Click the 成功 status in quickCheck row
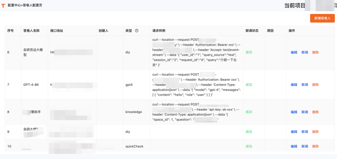 [x=249, y=146]
